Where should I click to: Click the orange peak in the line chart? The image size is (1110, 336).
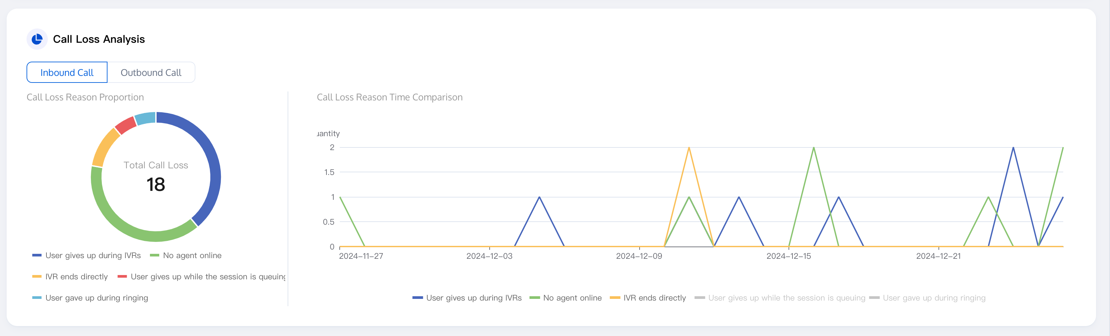(x=689, y=148)
